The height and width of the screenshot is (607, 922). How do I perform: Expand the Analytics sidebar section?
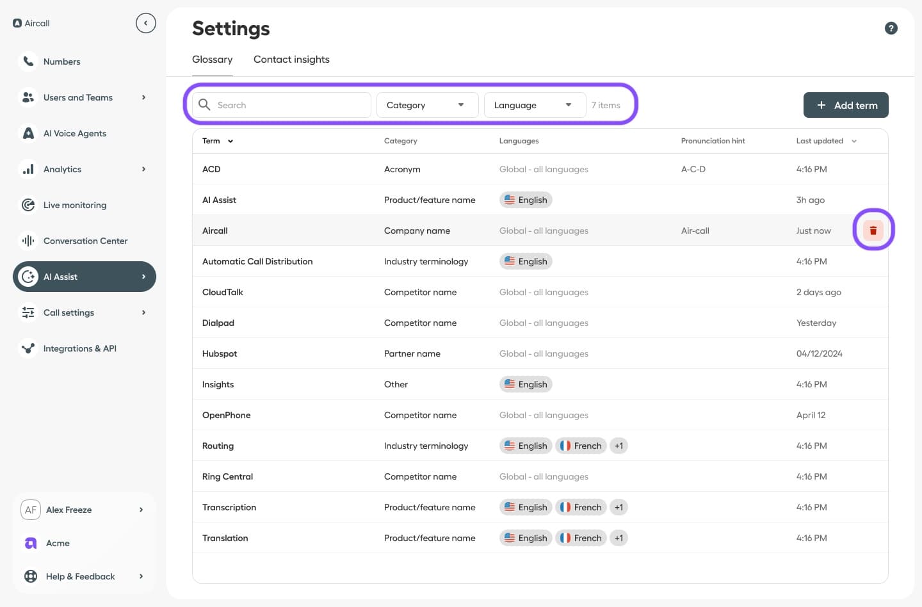(x=62, y=169)
